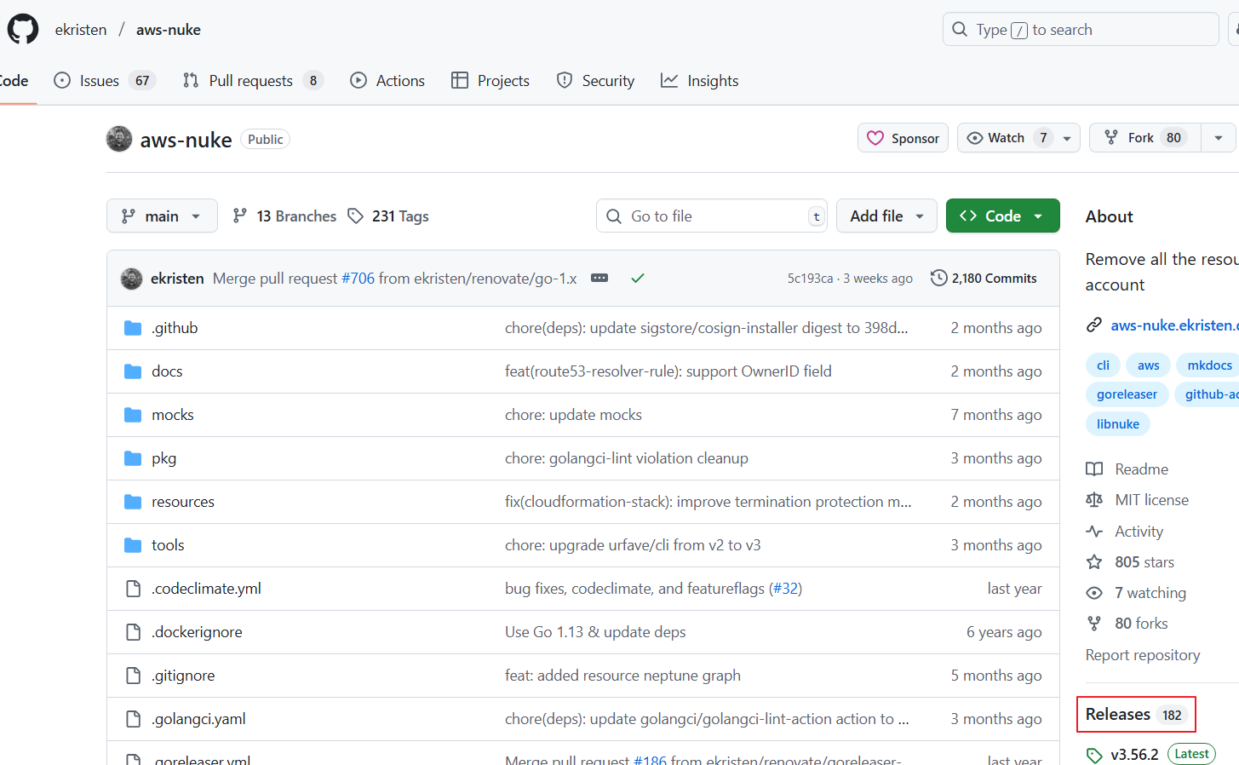Open the GitHub homepage logo
This screenshot has height=765, width=1239.
(x=23, y=29)
